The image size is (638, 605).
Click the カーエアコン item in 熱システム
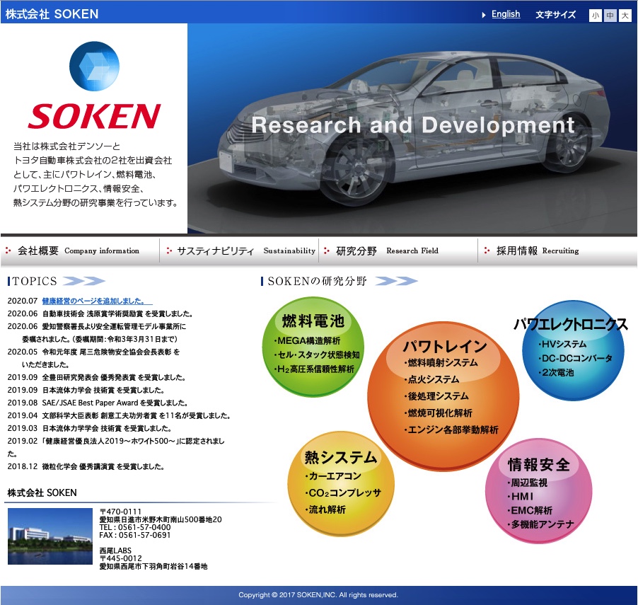333,476
